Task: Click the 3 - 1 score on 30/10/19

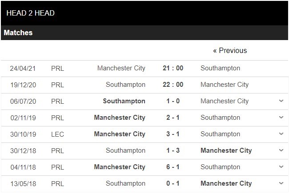Action: click(x=173, y=134)
